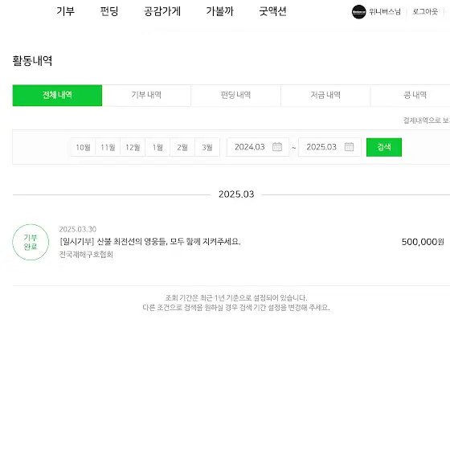Open the 가볼까 navigation menu
Screen dimensions: 450x450
[220, 11]
